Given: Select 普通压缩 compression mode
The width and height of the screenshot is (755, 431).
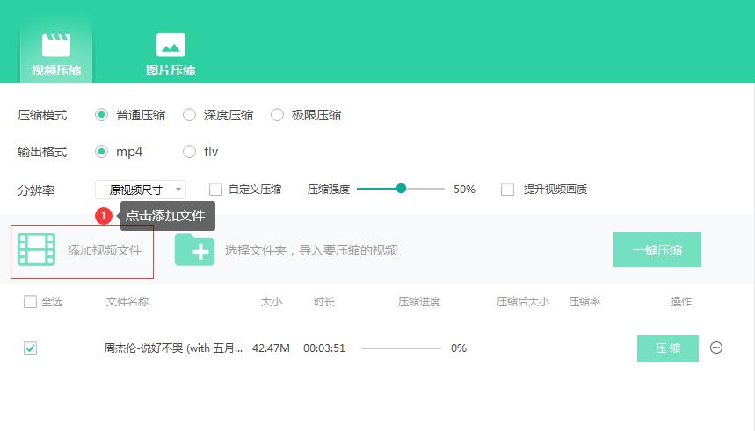Looking at the screenshot, I should pyautogui.click(x=101, y=115).
